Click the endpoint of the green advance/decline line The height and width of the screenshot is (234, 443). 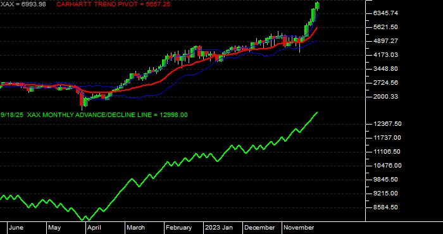(x=317, y=113)
